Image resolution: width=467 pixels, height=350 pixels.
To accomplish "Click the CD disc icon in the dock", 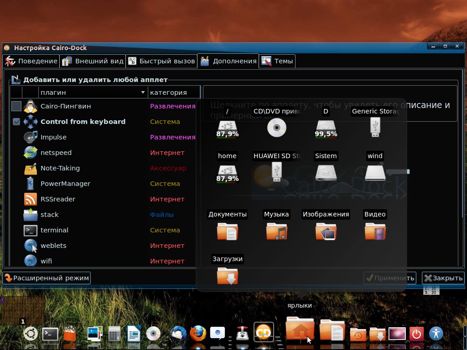I will [153, 334].
